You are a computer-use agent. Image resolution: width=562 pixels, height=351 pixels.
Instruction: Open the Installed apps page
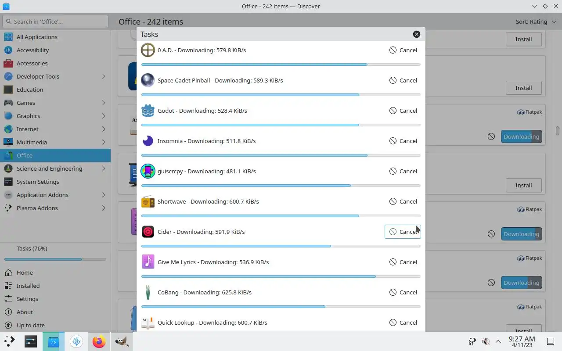pyautogui.click(x=55, y=286)
